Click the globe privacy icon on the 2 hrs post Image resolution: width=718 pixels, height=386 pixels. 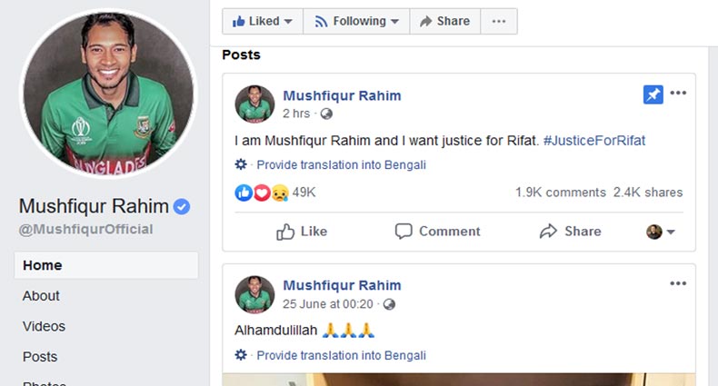[x=326, y=114]
